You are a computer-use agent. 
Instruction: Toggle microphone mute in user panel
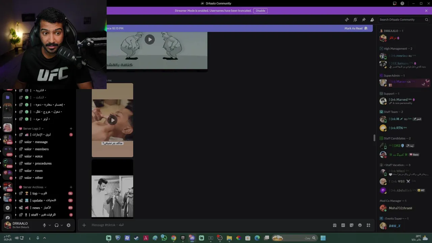pyautogui.click(x=44, y=225)
